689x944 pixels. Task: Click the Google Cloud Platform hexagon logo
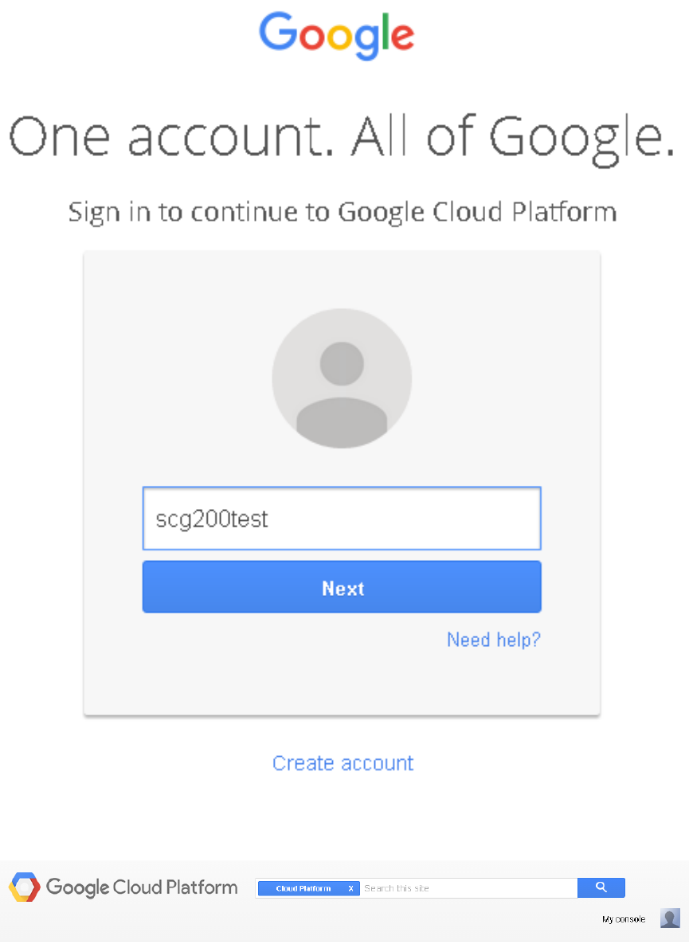click(24, 887)
